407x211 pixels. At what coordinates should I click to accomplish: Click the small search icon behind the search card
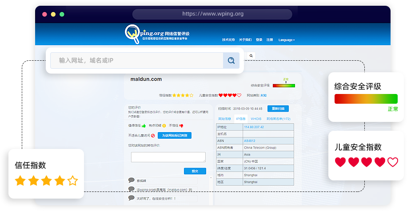[x=251, y=56]
